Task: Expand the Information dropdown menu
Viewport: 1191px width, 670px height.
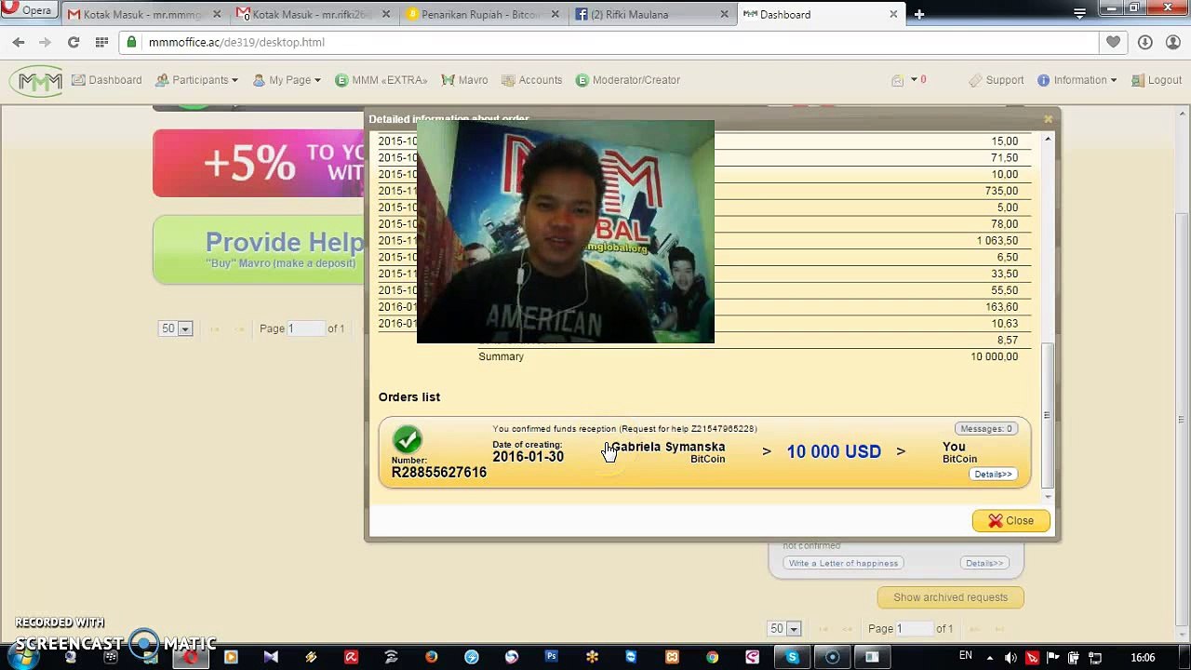Action: pos(1077,80)
